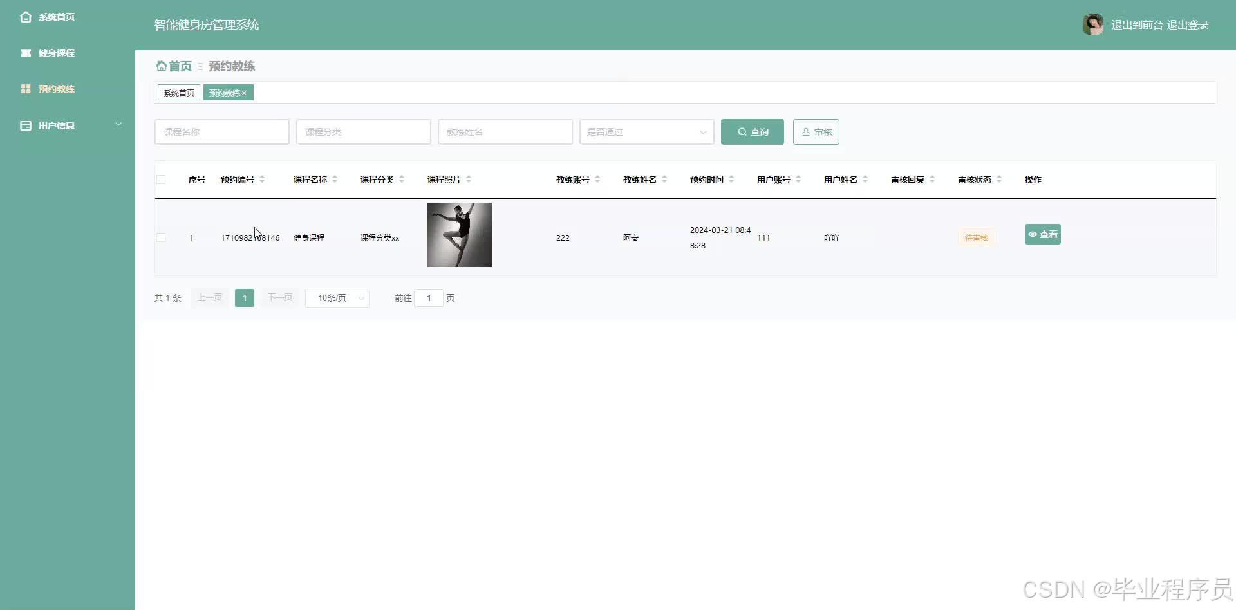The height and width of the screenshot is (610, 1236).
Task: Sort by 课程分类 column
Action: point(402,180)
